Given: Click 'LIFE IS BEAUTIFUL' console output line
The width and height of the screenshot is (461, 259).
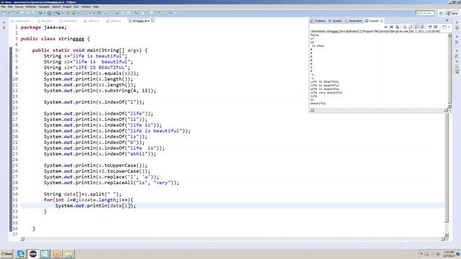Looking at the screenshot, I should 325,82.
